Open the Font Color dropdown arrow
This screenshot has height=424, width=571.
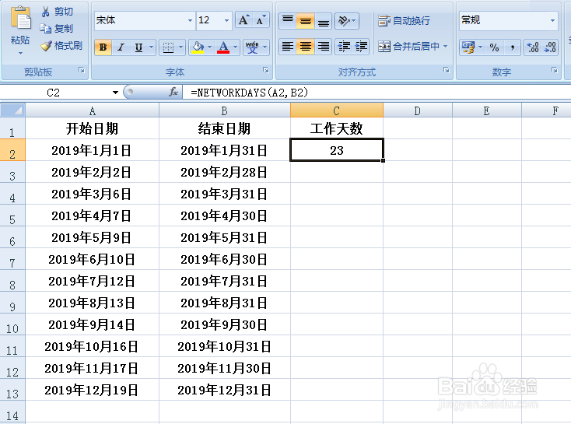(x=235, y=47)
